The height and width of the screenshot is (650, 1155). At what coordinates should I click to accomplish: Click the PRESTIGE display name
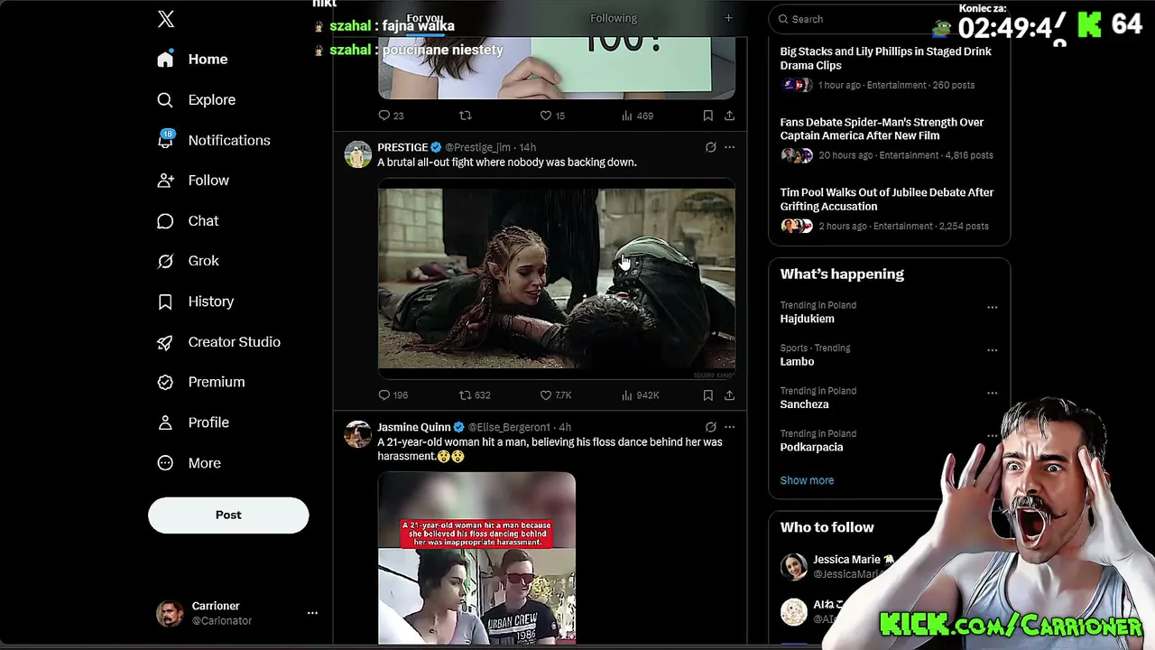[402, 147]
